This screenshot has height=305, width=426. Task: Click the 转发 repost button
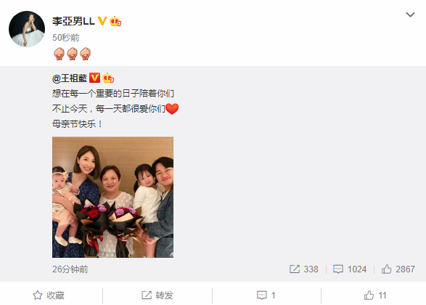(x=157, y=296)
